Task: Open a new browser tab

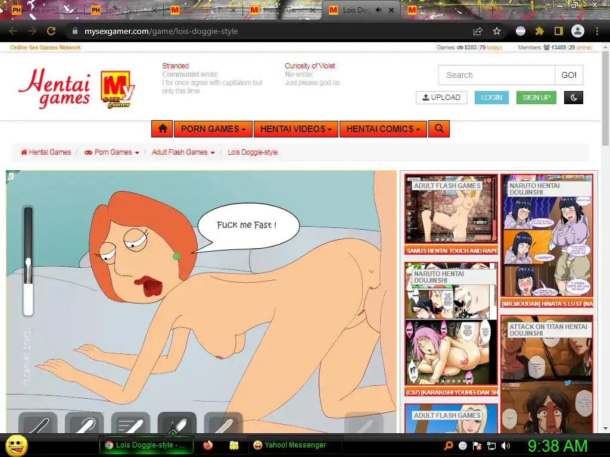Action: click(492, 10)
